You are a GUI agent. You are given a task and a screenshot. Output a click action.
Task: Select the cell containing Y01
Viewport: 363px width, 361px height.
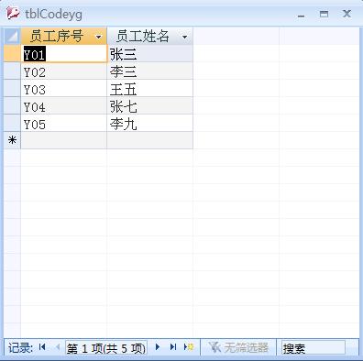point(64,54)
